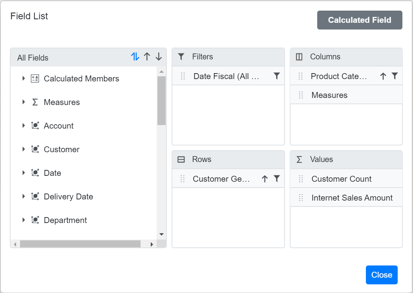
Task: Open the filter icon on Product Category
Action: coord(395,76)
